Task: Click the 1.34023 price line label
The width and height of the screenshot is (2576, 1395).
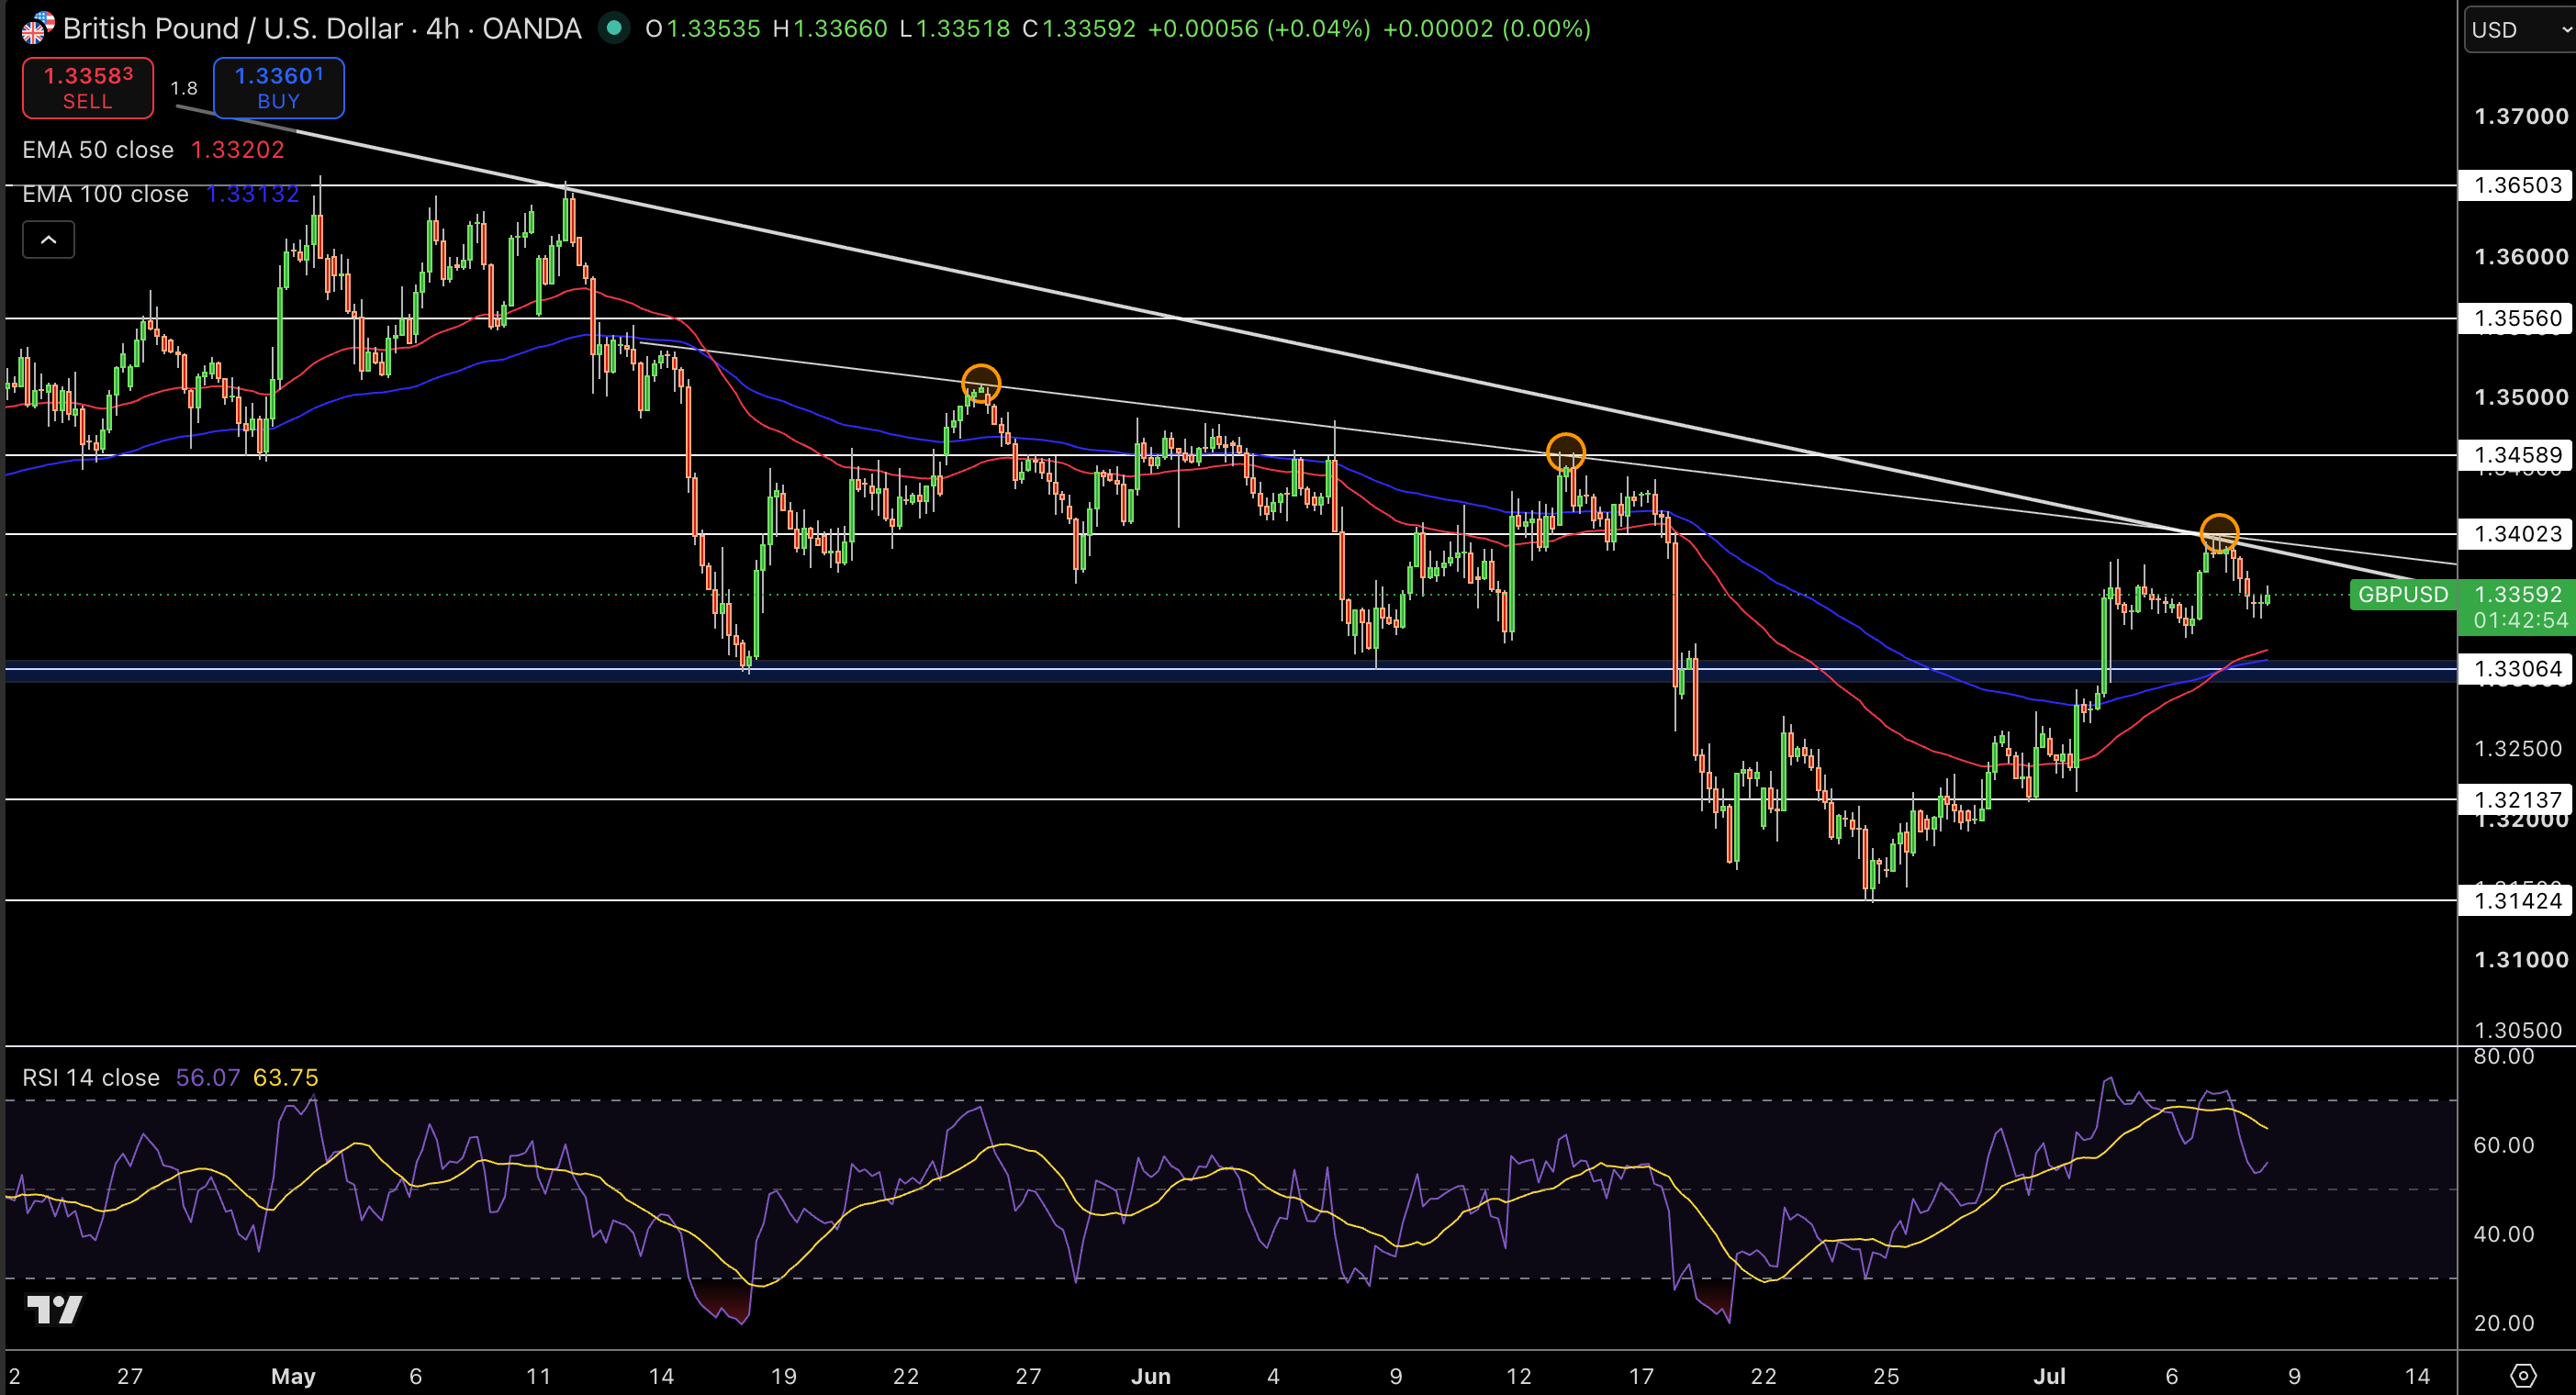Action: click(2516, 534)
